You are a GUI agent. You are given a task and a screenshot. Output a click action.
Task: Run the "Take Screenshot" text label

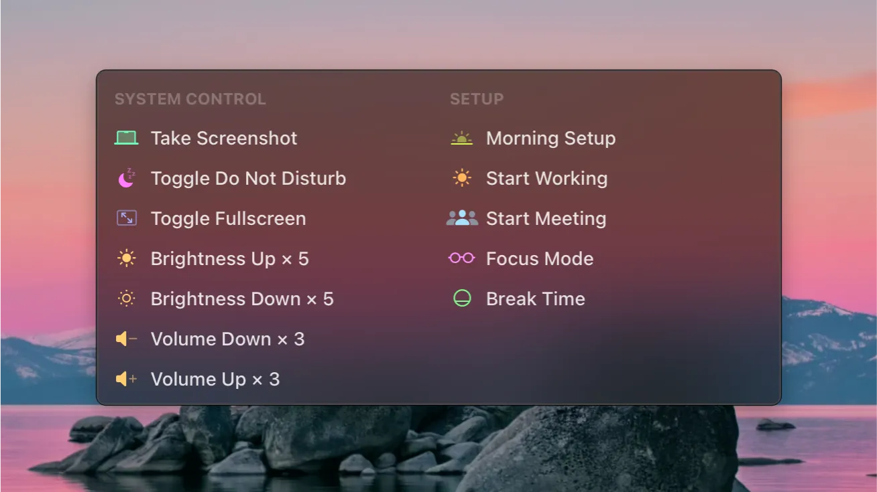(224, 139)
